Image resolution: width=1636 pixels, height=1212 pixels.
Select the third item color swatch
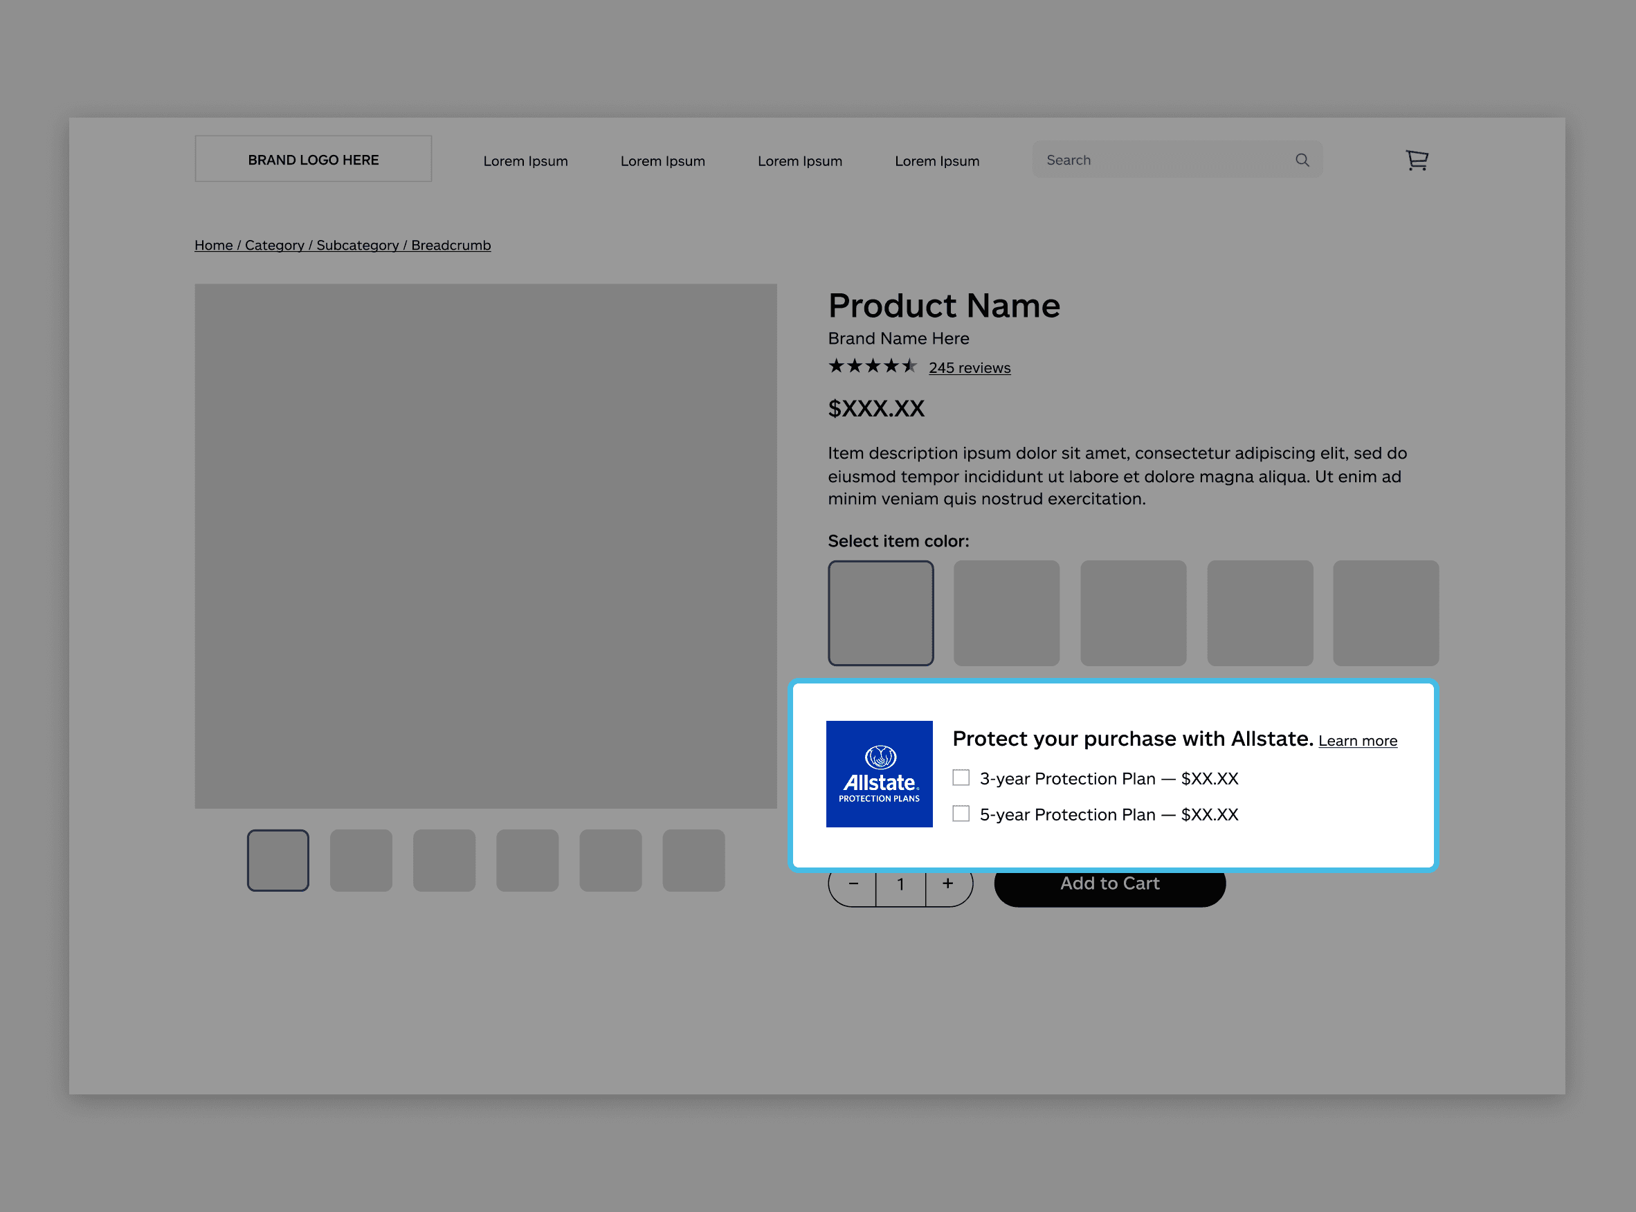point(1134,614)
